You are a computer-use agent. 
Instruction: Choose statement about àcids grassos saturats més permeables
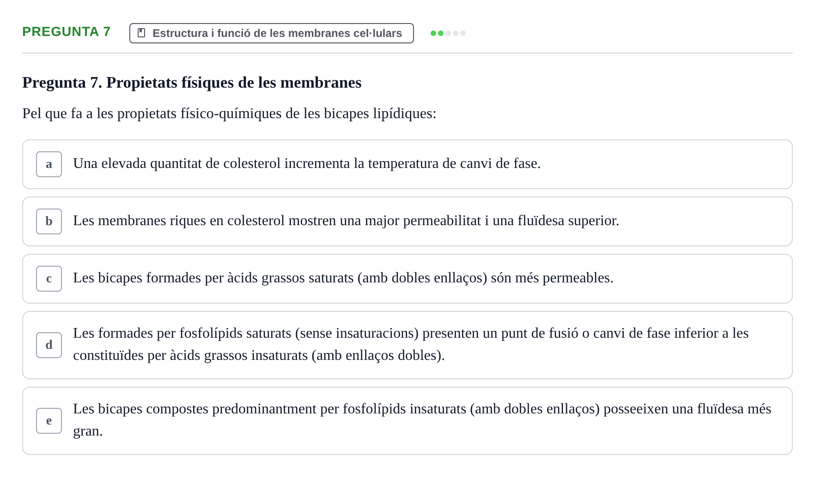407,279
